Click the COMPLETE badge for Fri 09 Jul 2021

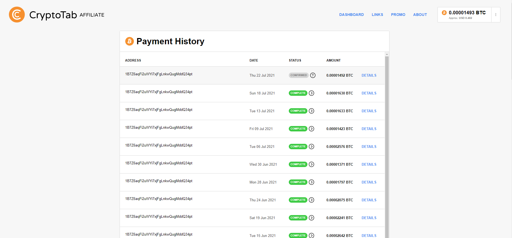[298, 129]
